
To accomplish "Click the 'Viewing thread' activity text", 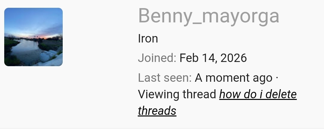I will [177, 94].
